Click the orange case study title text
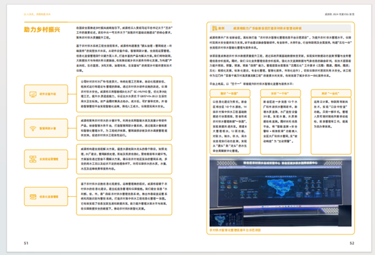Screen dimensions: 375x255 267,28
